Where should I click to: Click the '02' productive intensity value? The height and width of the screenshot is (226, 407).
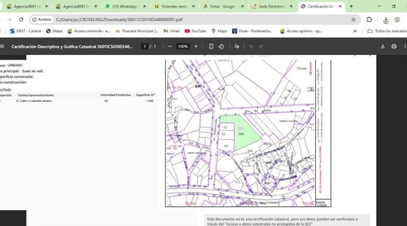106,101
